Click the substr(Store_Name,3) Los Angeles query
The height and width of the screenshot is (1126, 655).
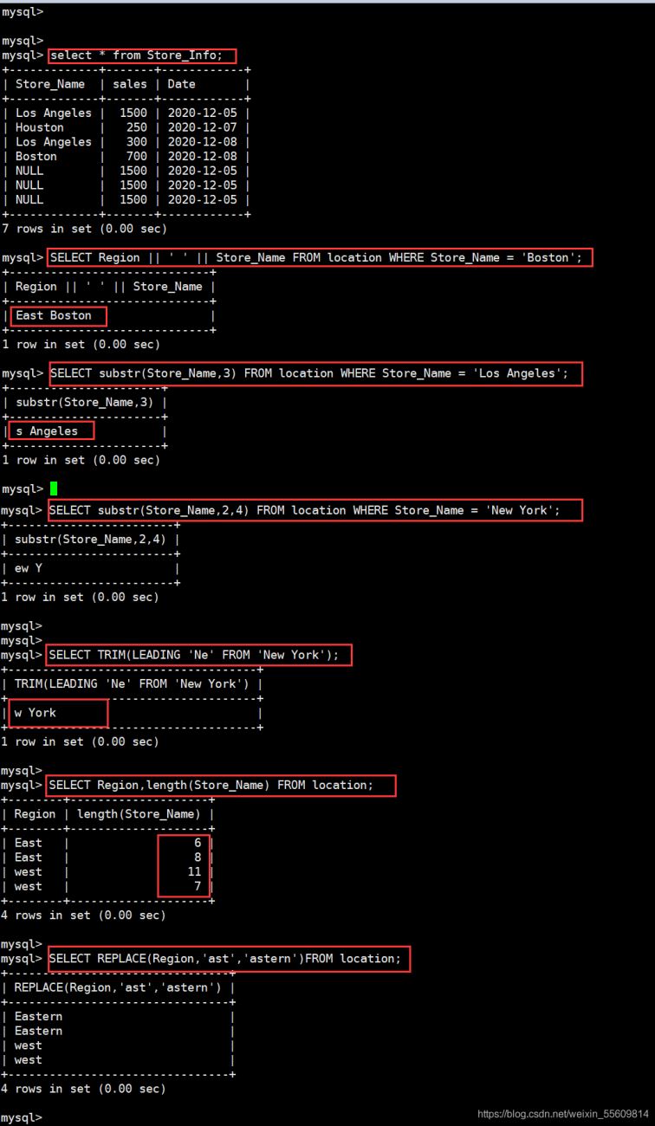click(309, 373)
